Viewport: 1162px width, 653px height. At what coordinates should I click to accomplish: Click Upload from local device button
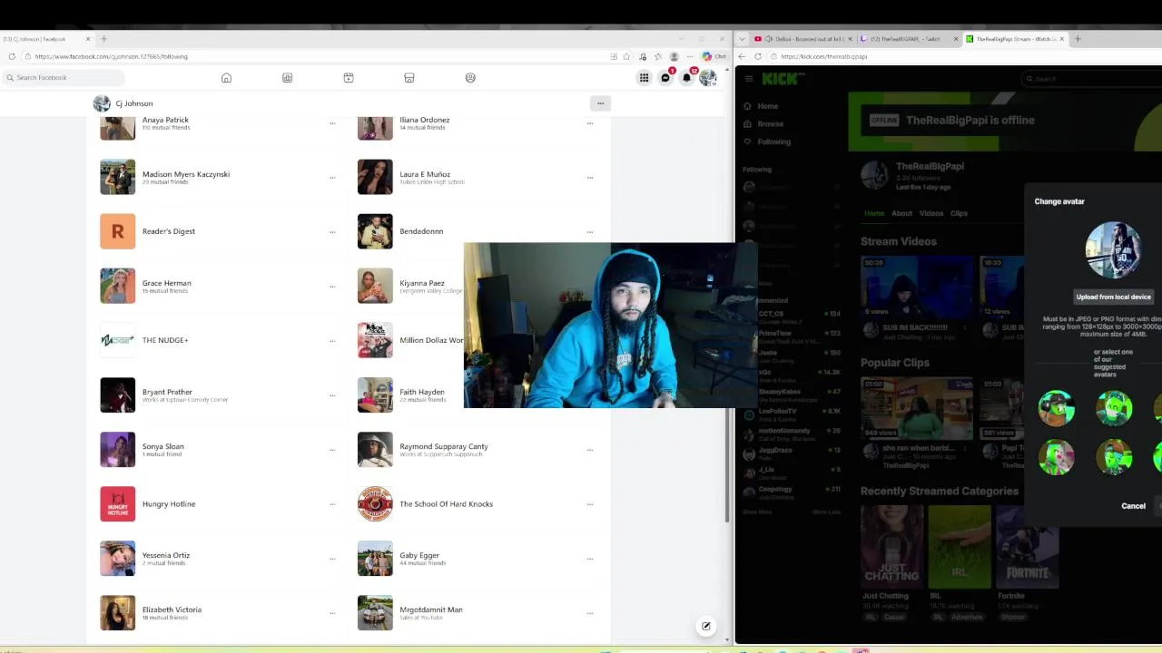(x=1113, y=297)
